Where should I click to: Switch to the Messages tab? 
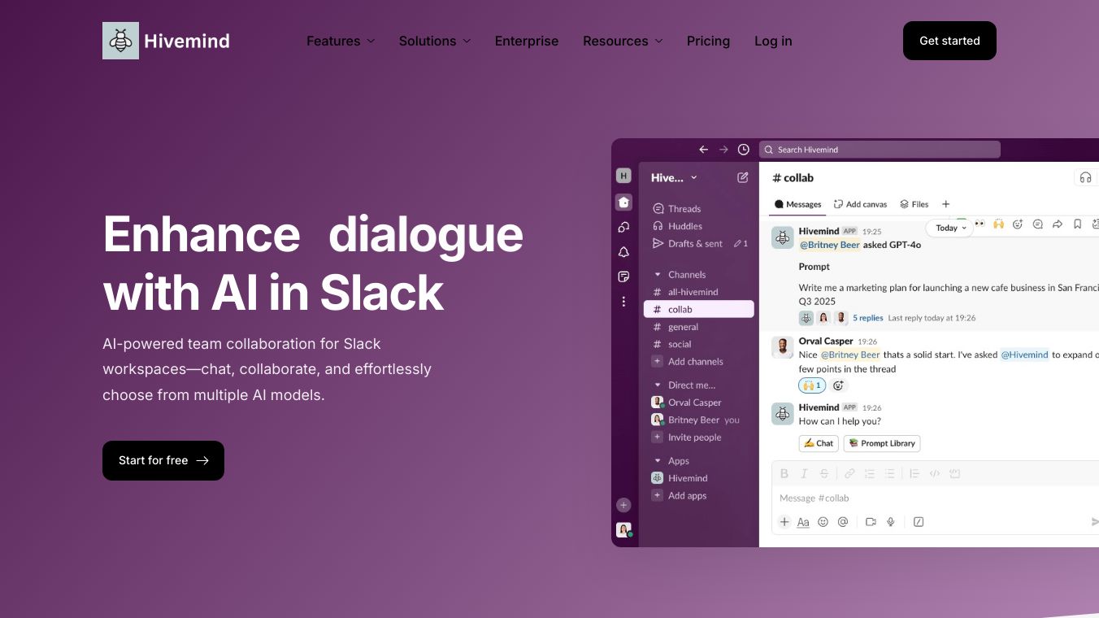click(x=797, y=204)
